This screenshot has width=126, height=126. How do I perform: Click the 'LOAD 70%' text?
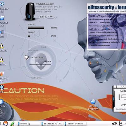pyautogui.click(x=46, y=16)
